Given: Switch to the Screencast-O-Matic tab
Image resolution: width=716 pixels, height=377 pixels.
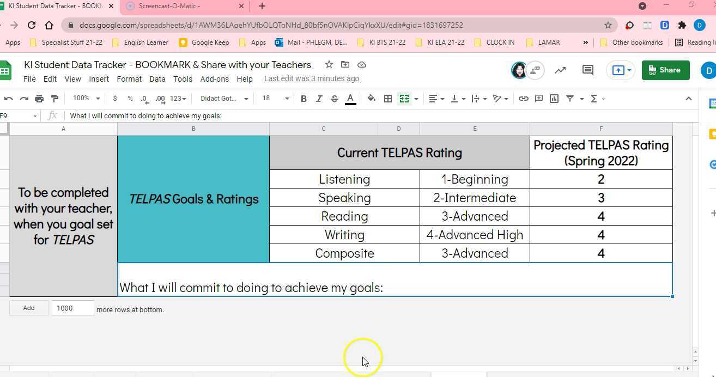Looking at the screenshot, I should pyautogui.click(x=169, y=6).
